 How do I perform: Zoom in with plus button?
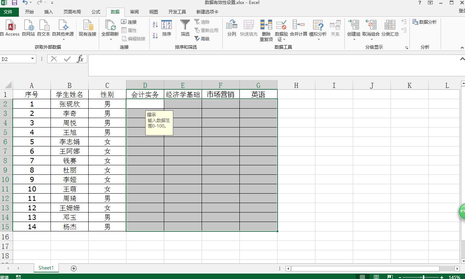[442, 277]
